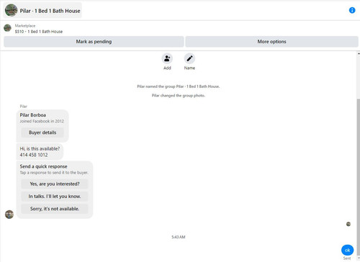Click the chat vertical scrollbar thumb
360x262 pixels.
359,176
